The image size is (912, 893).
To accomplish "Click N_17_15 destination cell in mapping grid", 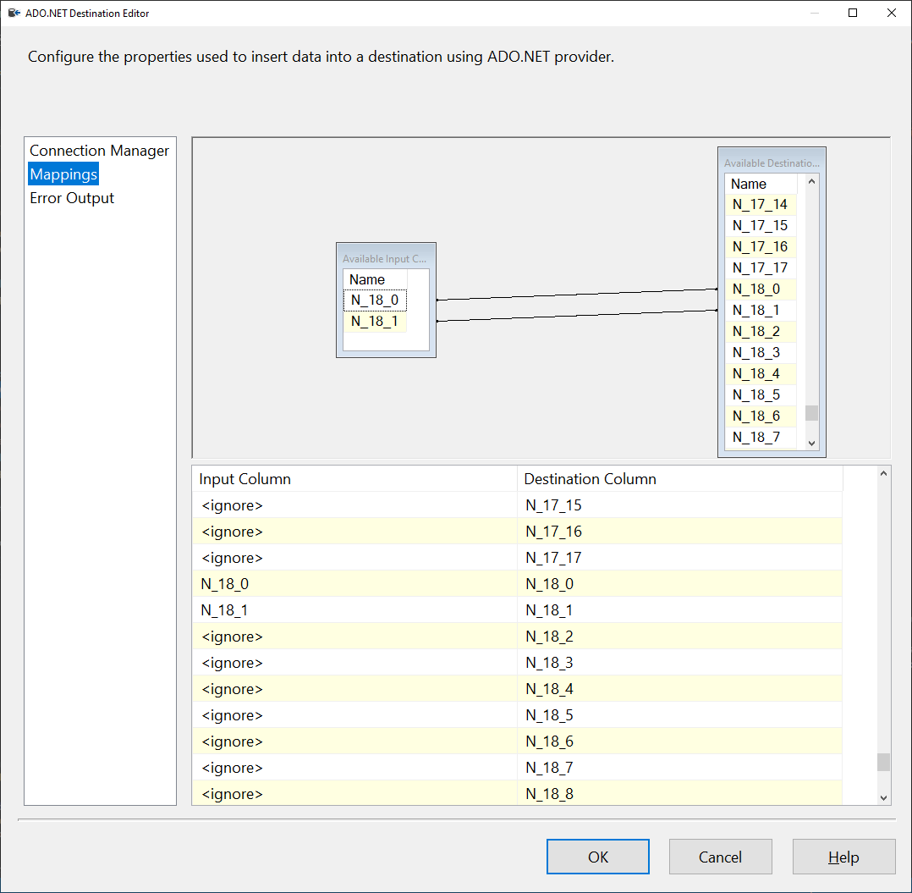I will click(x=680, y=505).
